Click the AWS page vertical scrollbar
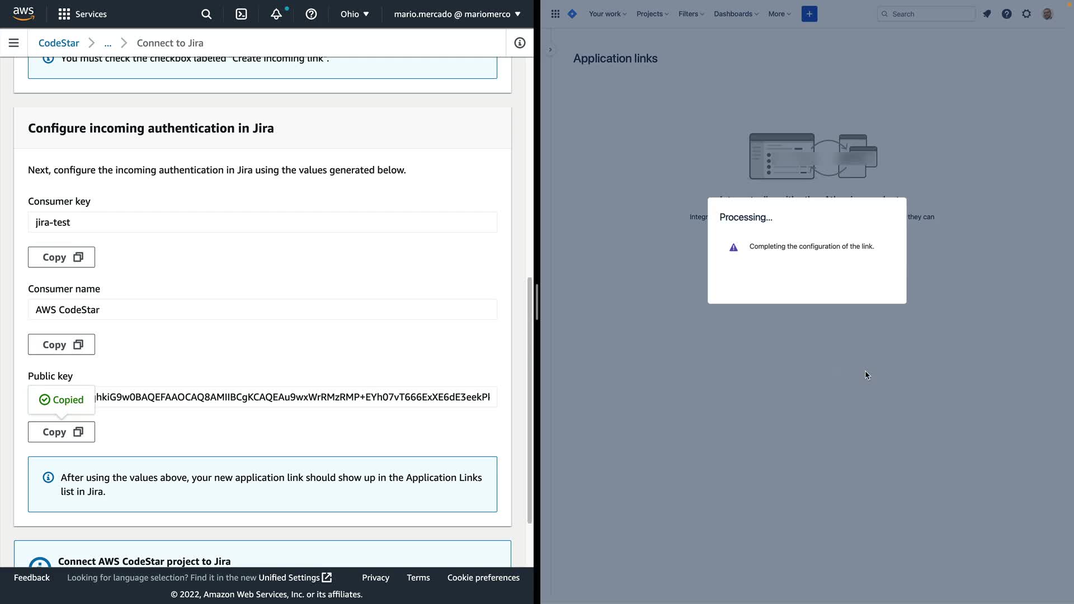 click(529, 400)
